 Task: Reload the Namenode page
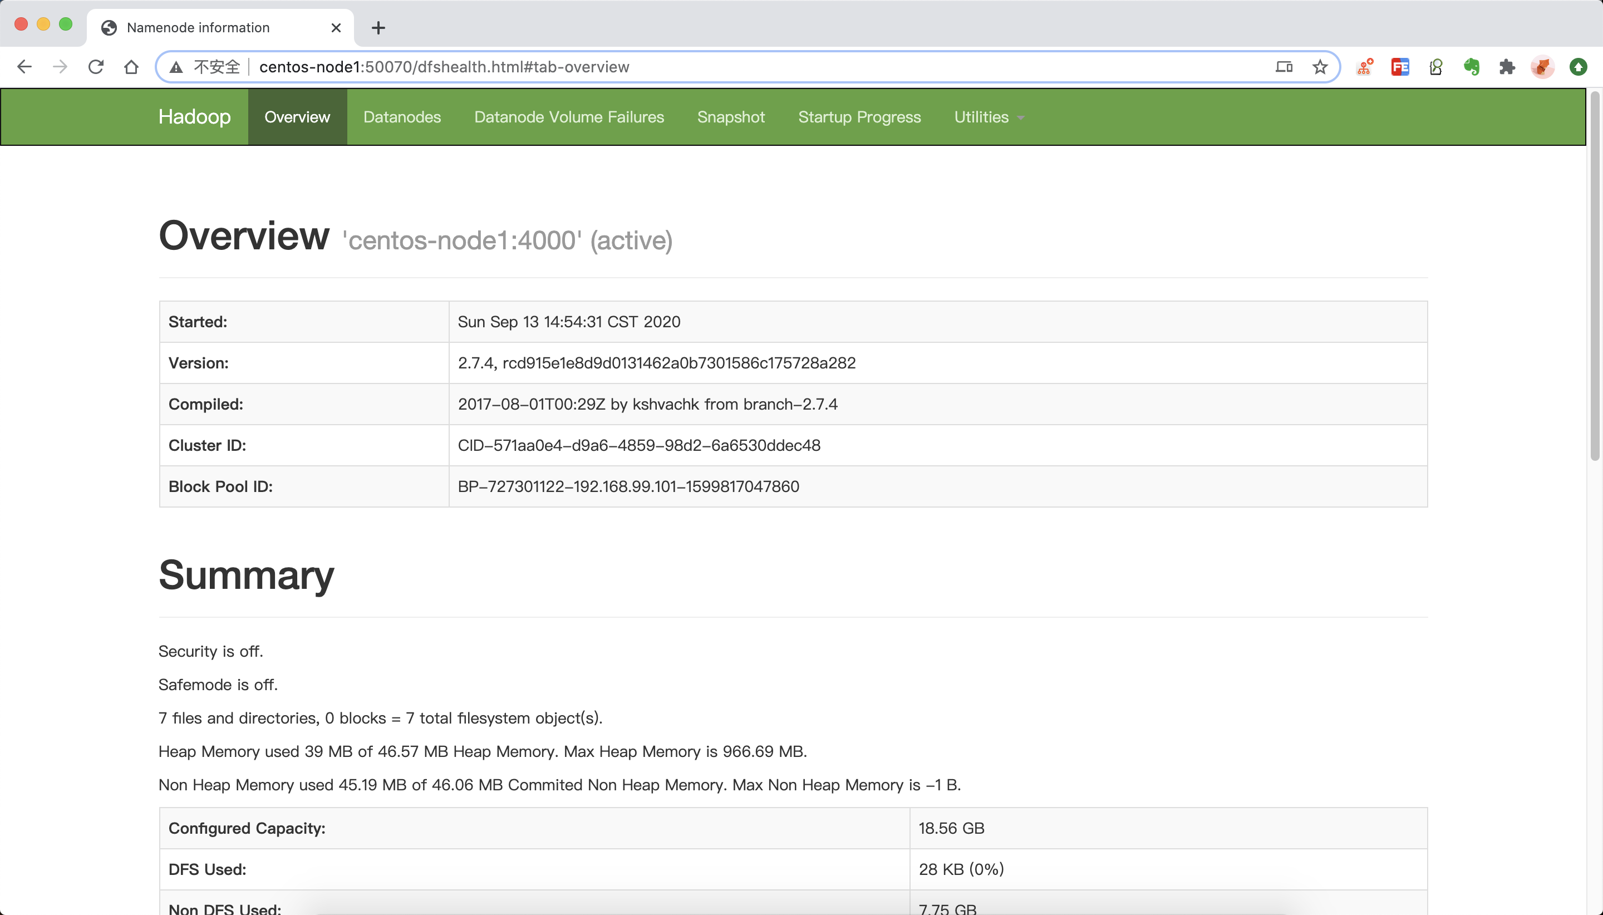point(96,67)
